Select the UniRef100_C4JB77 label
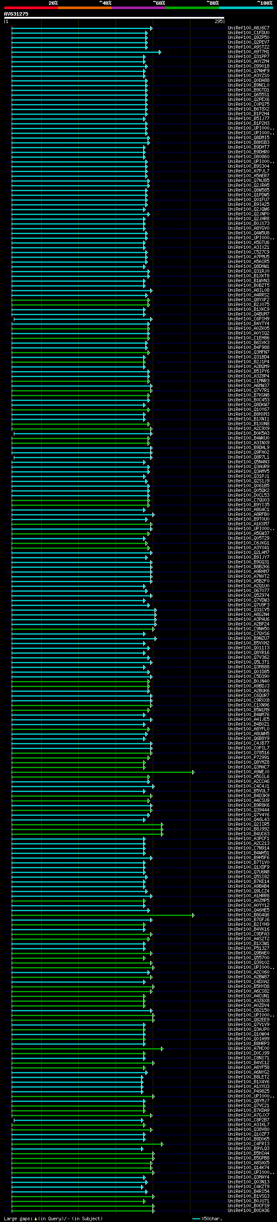The width and height of the screenshot is (277, 1222). click(x=248, y=743)
